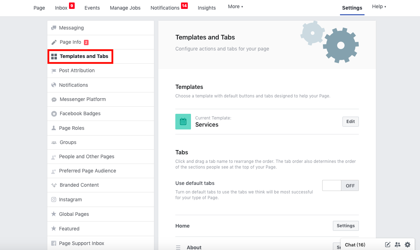This screenshot has width=420, height=250.
Task: Open the Manage Jobs tab
Action: pos(125,8)
